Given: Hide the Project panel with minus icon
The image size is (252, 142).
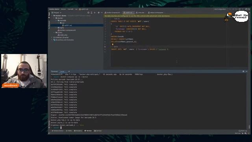Looking at the screenshot, I should 102,13.
